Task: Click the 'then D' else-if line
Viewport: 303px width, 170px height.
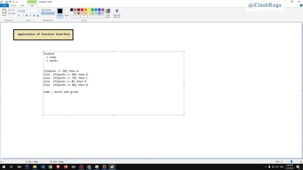Action: point(65,82)
